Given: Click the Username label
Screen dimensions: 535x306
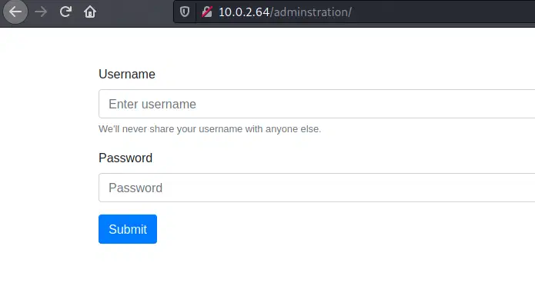Looking at the screenshot, I should (x=127, y=74).
